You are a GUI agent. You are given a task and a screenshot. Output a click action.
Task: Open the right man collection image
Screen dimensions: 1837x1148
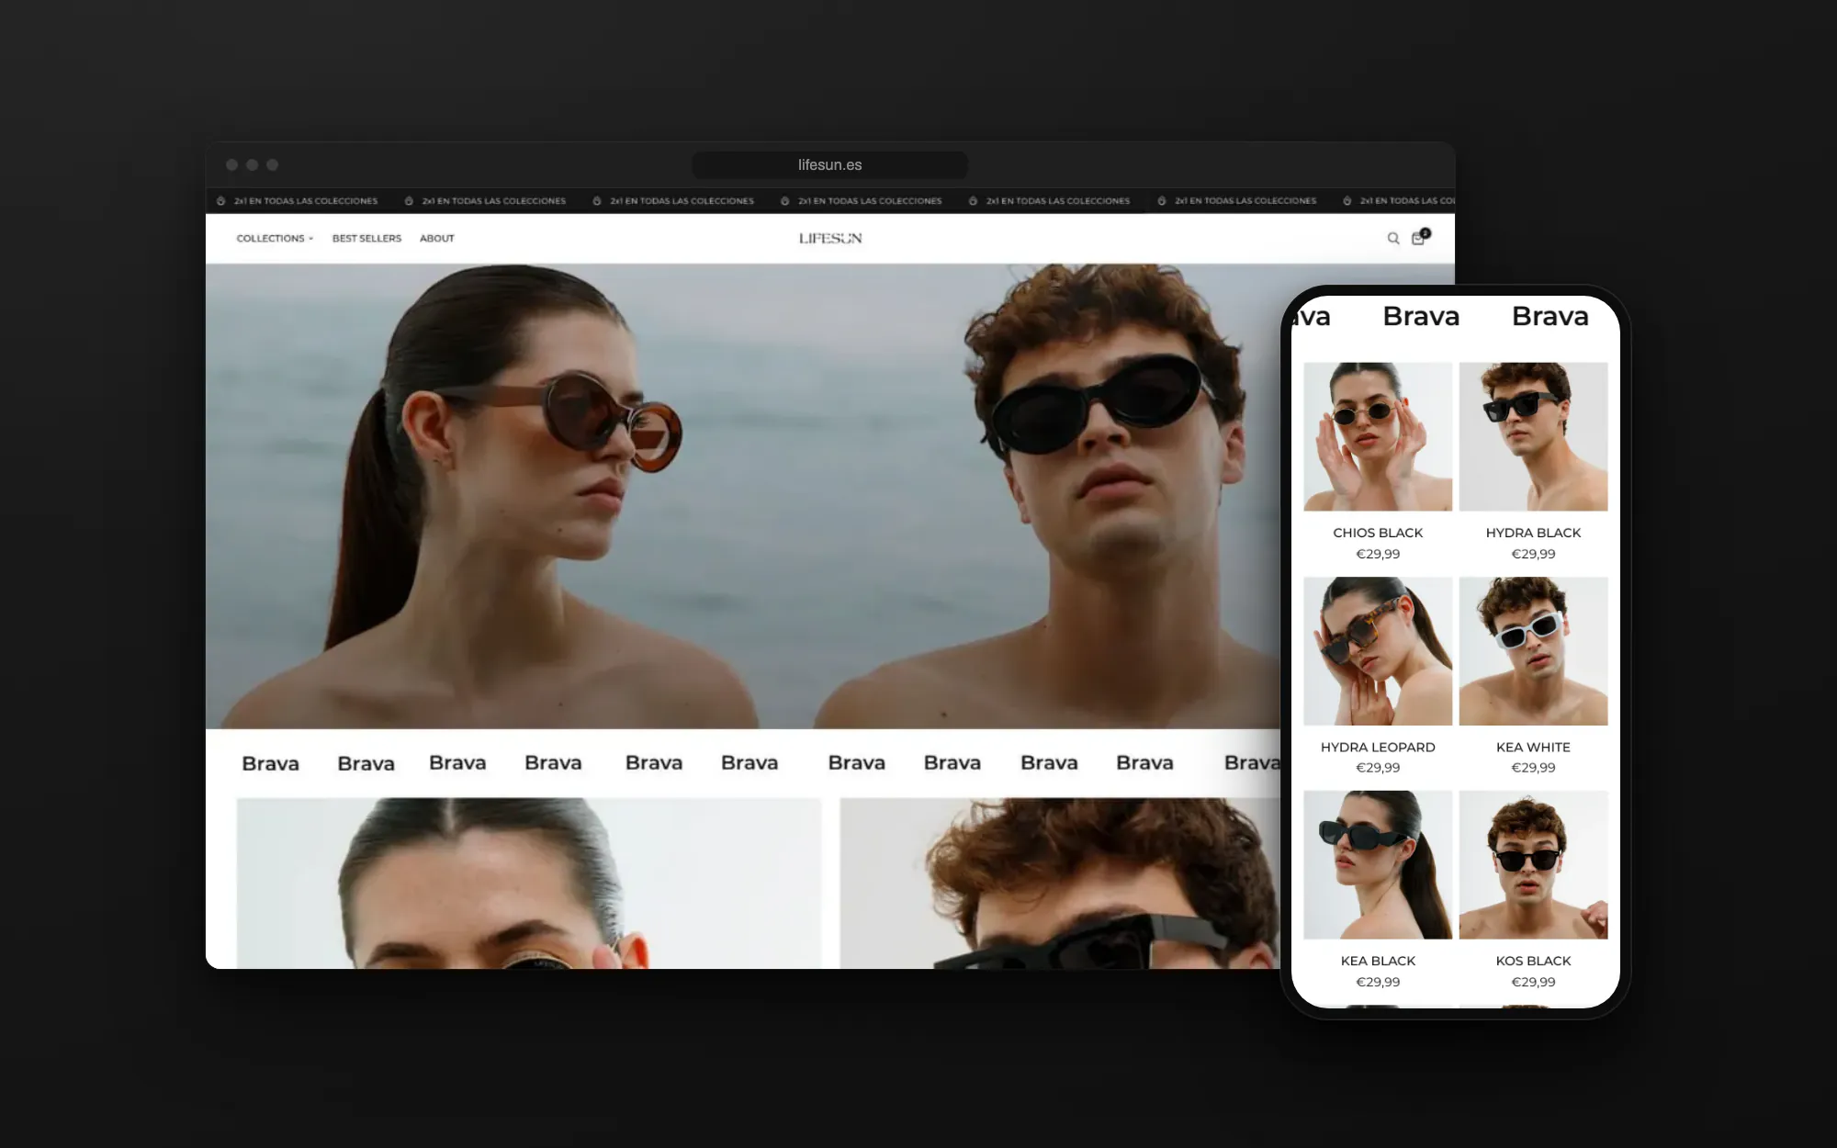point(1059,884)
